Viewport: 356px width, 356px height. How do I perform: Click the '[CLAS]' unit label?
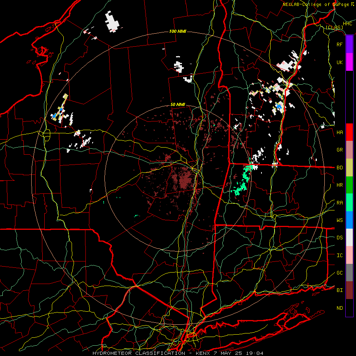[x=334, y=28]
